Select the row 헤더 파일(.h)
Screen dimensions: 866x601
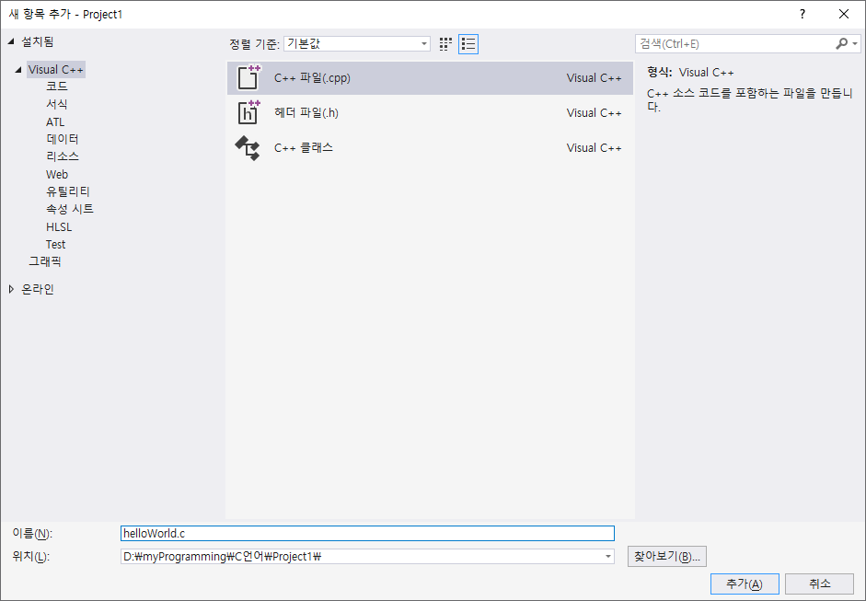430,112
